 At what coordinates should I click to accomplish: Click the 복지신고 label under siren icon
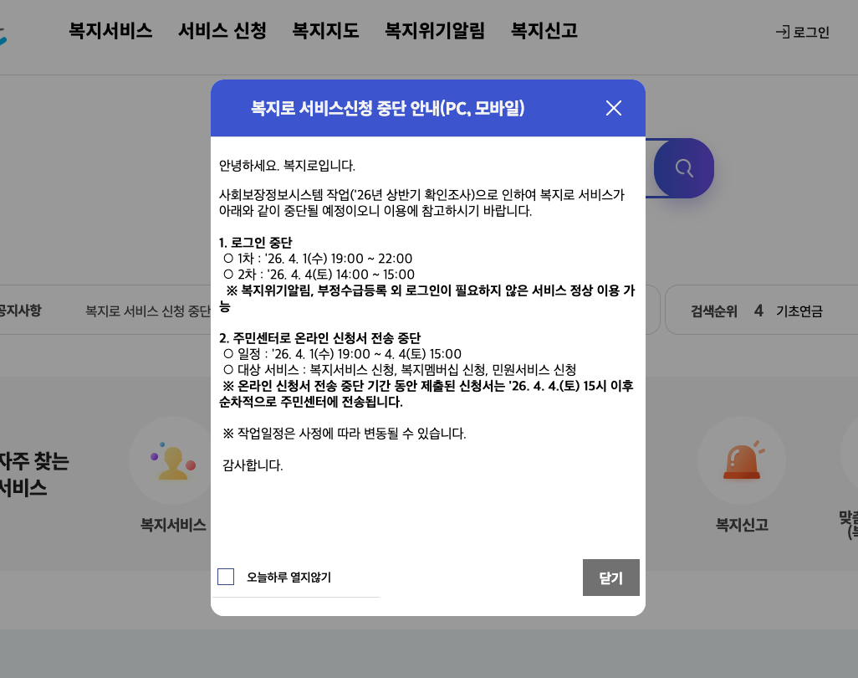click(742, 525)
